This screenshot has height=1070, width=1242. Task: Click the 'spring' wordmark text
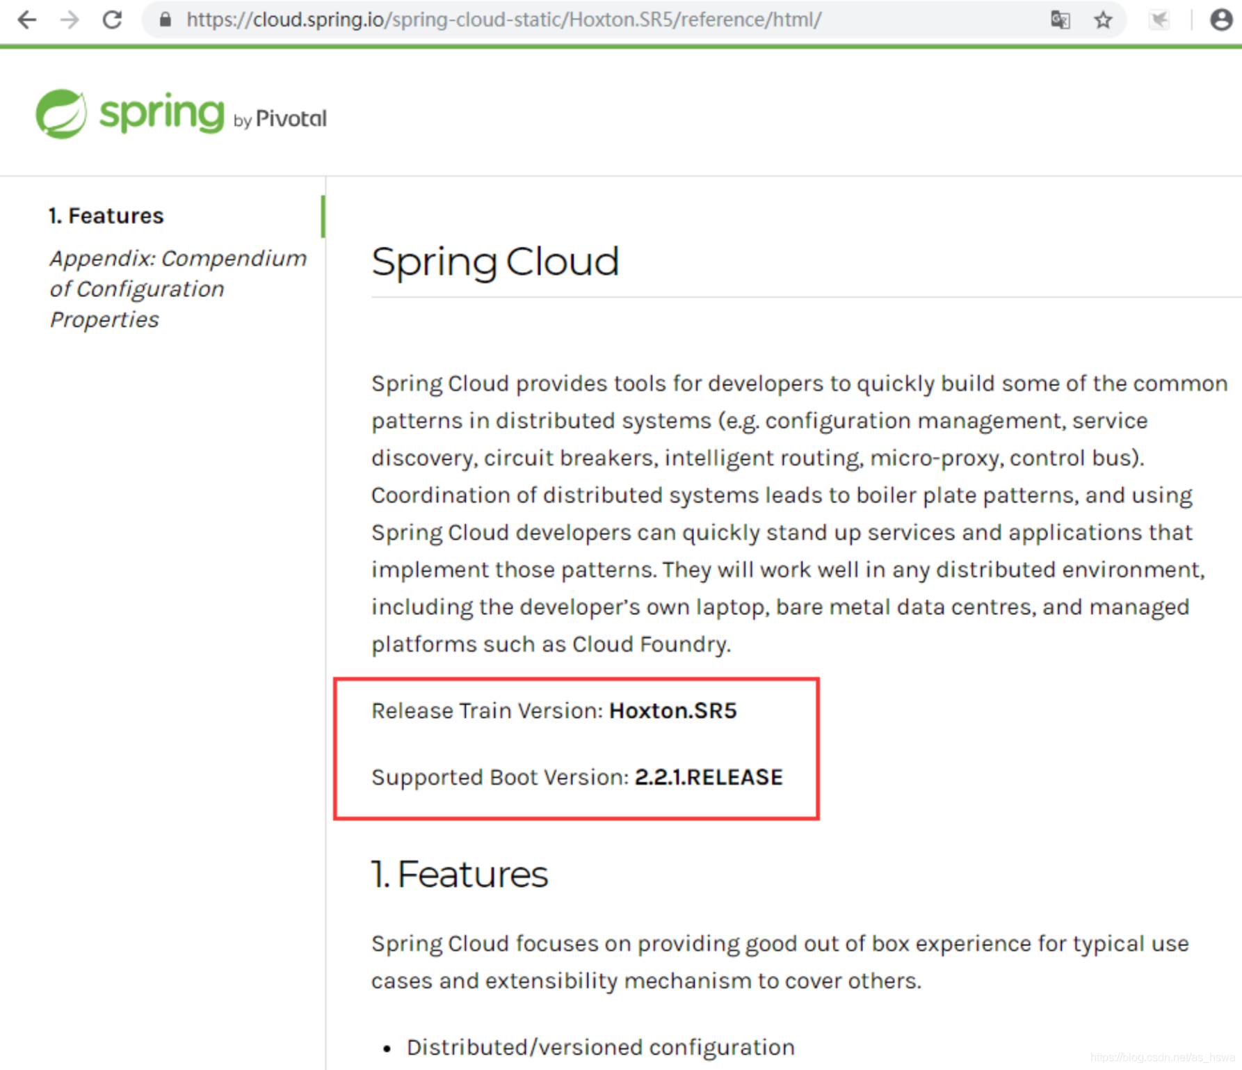162,113
